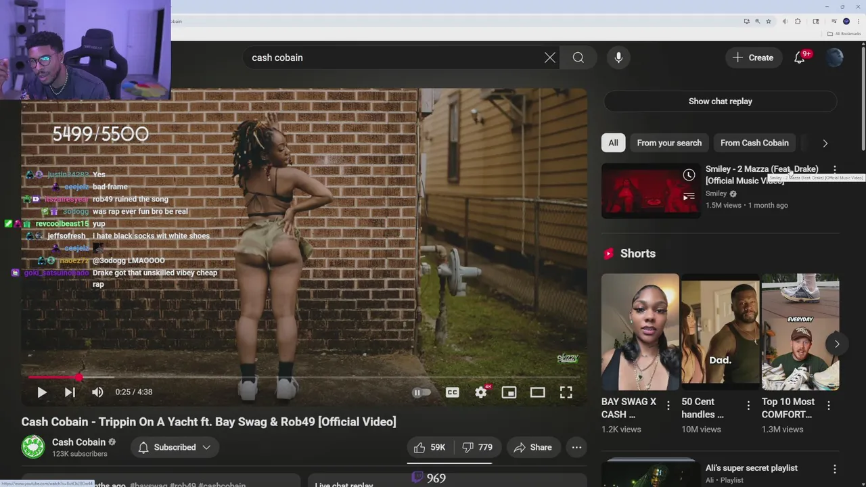Open the All Bookmarks folder

tap(844, 34)
